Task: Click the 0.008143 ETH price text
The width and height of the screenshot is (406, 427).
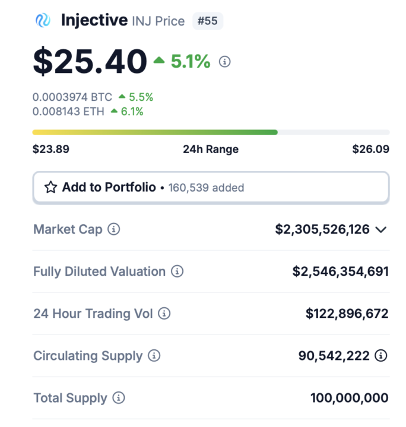Action: coord(69,111)
